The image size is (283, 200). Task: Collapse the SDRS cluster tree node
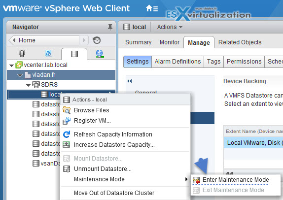(x=28, y=85)
